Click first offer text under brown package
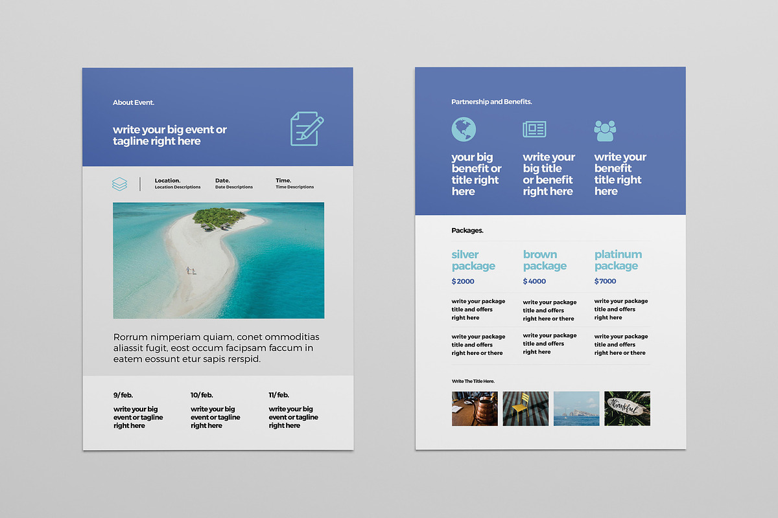Viewport: 778px width, 518px height. [x=550, y=310]
